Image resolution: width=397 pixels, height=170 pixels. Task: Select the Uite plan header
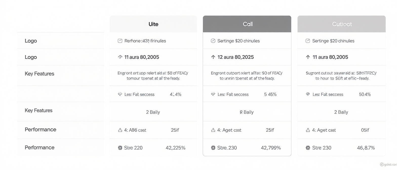tap(153, 24)
